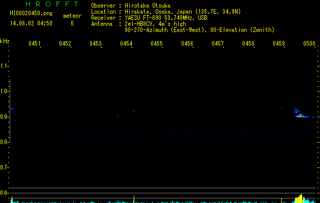Screen dimensions: 320x203
Task: Click the 0455 time marker
Action: tap(157, 44)
